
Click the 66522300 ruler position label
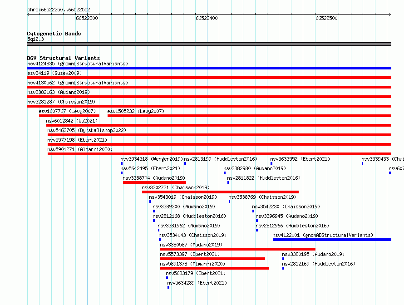pyautogui.click(x=87, y=18)
